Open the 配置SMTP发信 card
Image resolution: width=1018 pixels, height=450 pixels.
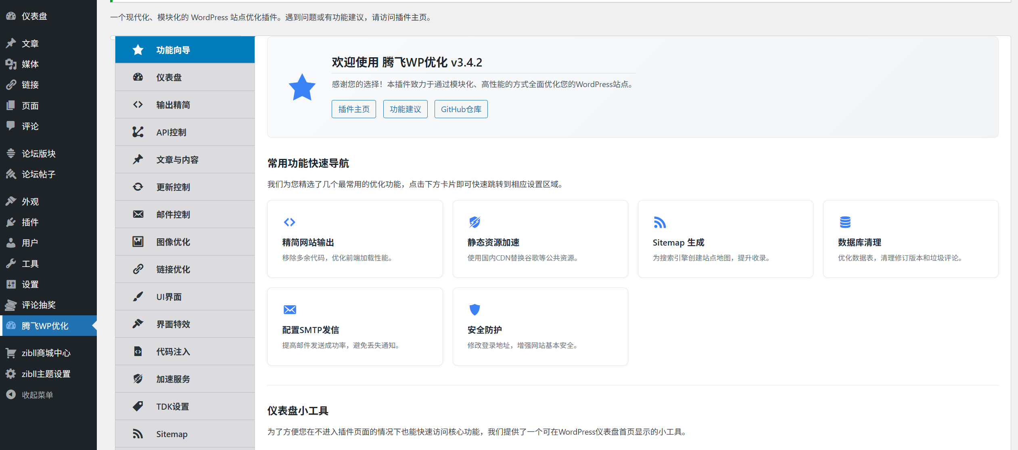[x=355, y=327]
